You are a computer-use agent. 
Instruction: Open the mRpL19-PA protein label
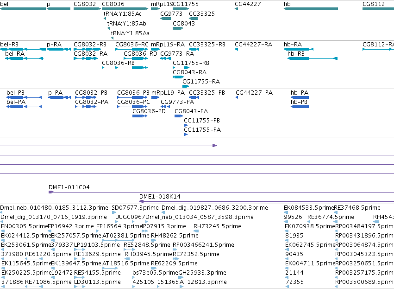[x=168, y=93]
